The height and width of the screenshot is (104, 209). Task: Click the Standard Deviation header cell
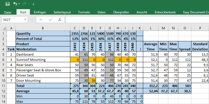pyautogui.click(x=200, y=47)
